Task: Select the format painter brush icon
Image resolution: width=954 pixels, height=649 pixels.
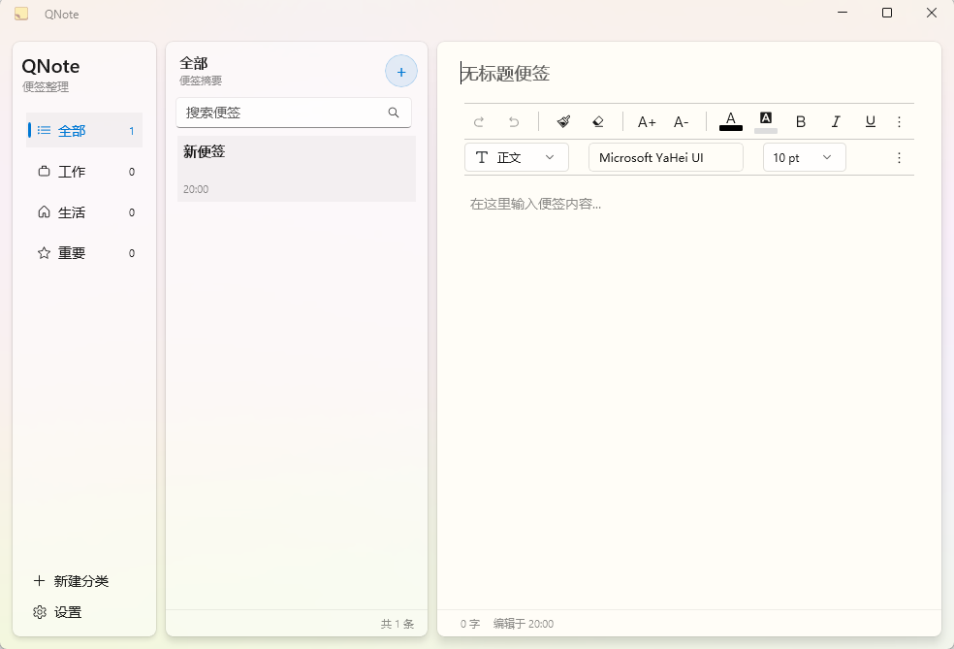Action: click(x=563, y=122)
